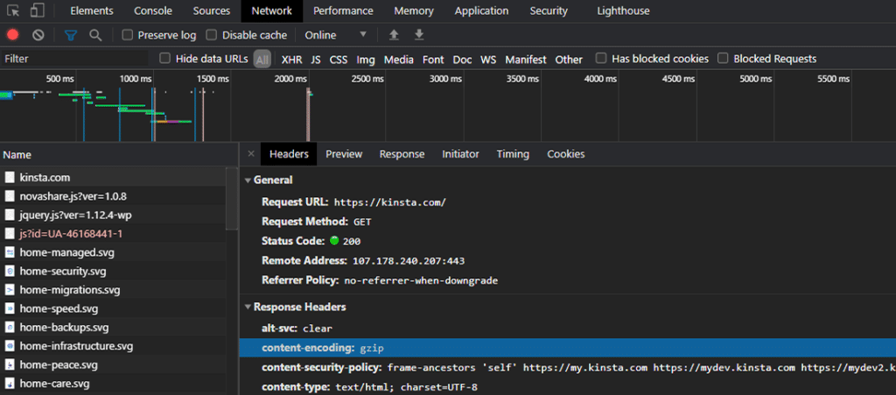Clear the network log
The height and width of the screenshot is (395, 896).
tap(38, 35)
